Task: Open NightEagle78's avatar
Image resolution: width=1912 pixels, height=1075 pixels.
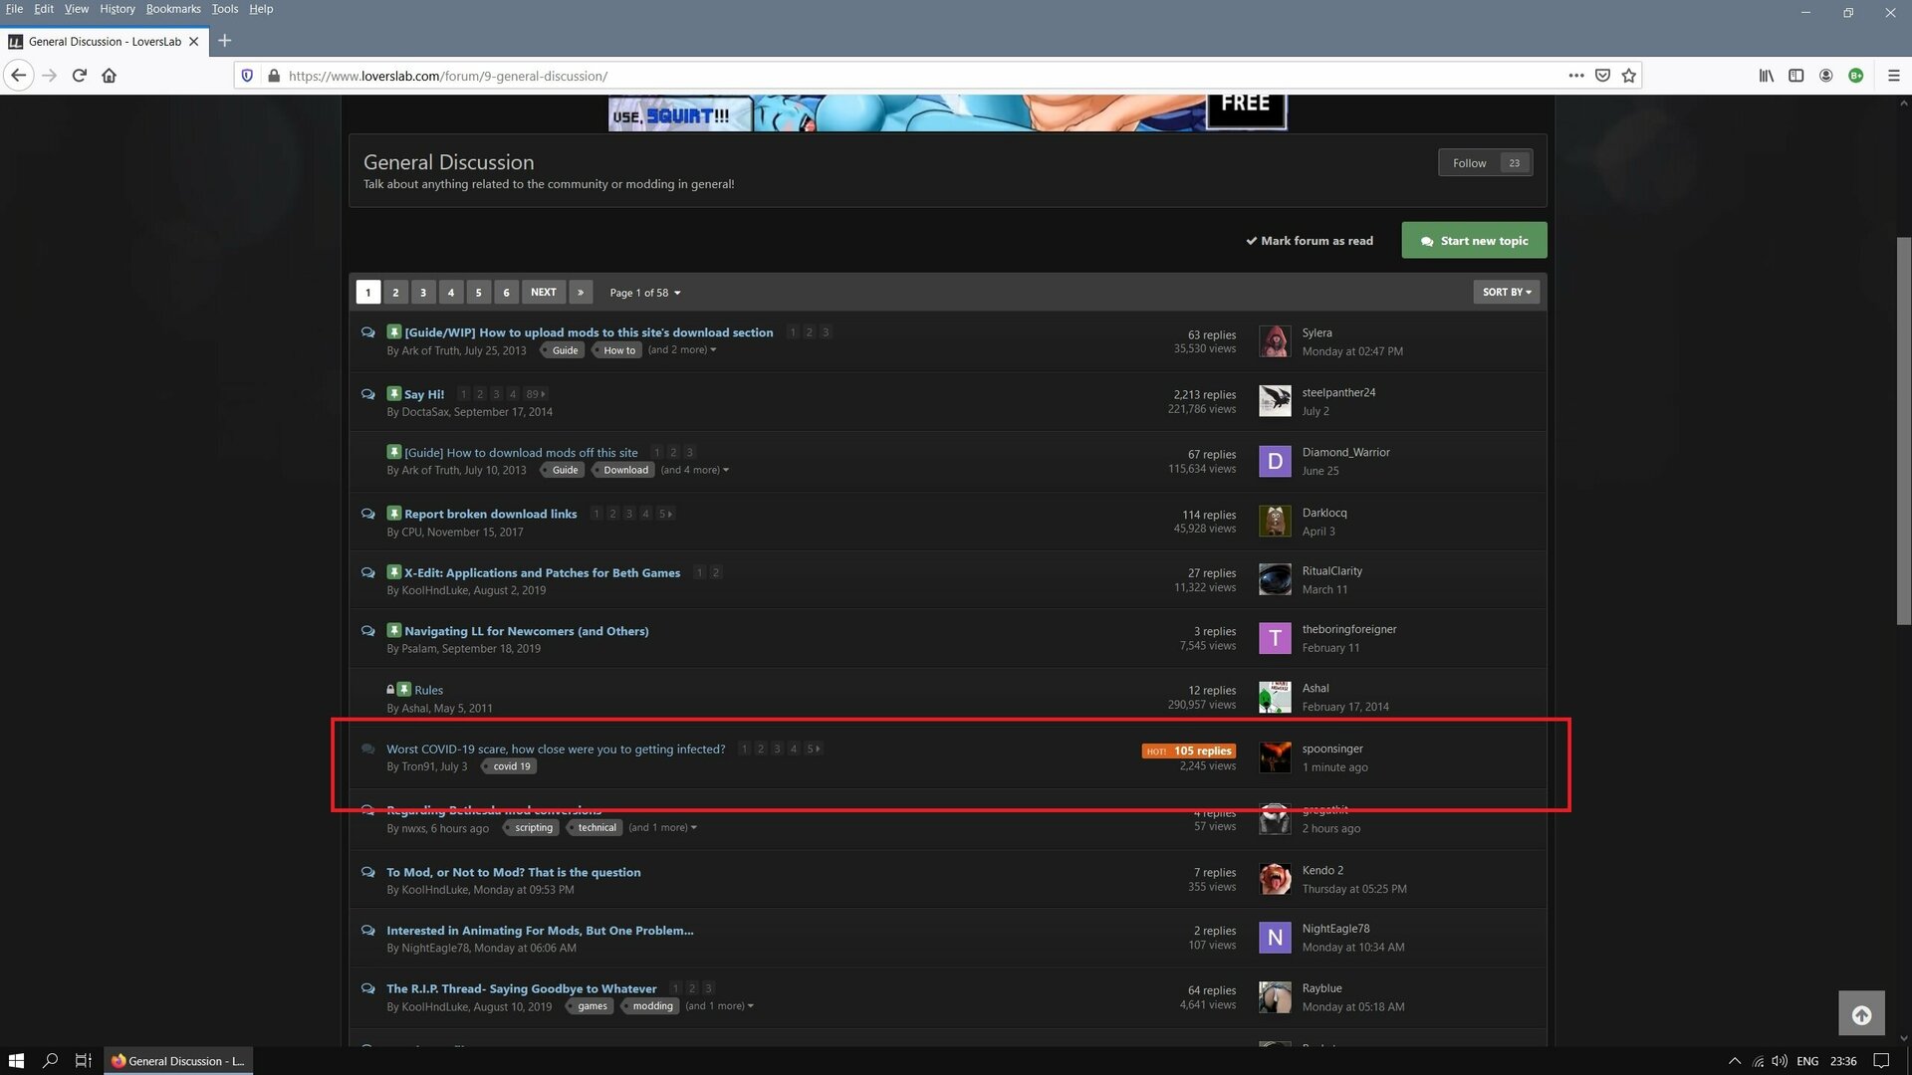Action: pyautogui.click(x=1275, y=938)
